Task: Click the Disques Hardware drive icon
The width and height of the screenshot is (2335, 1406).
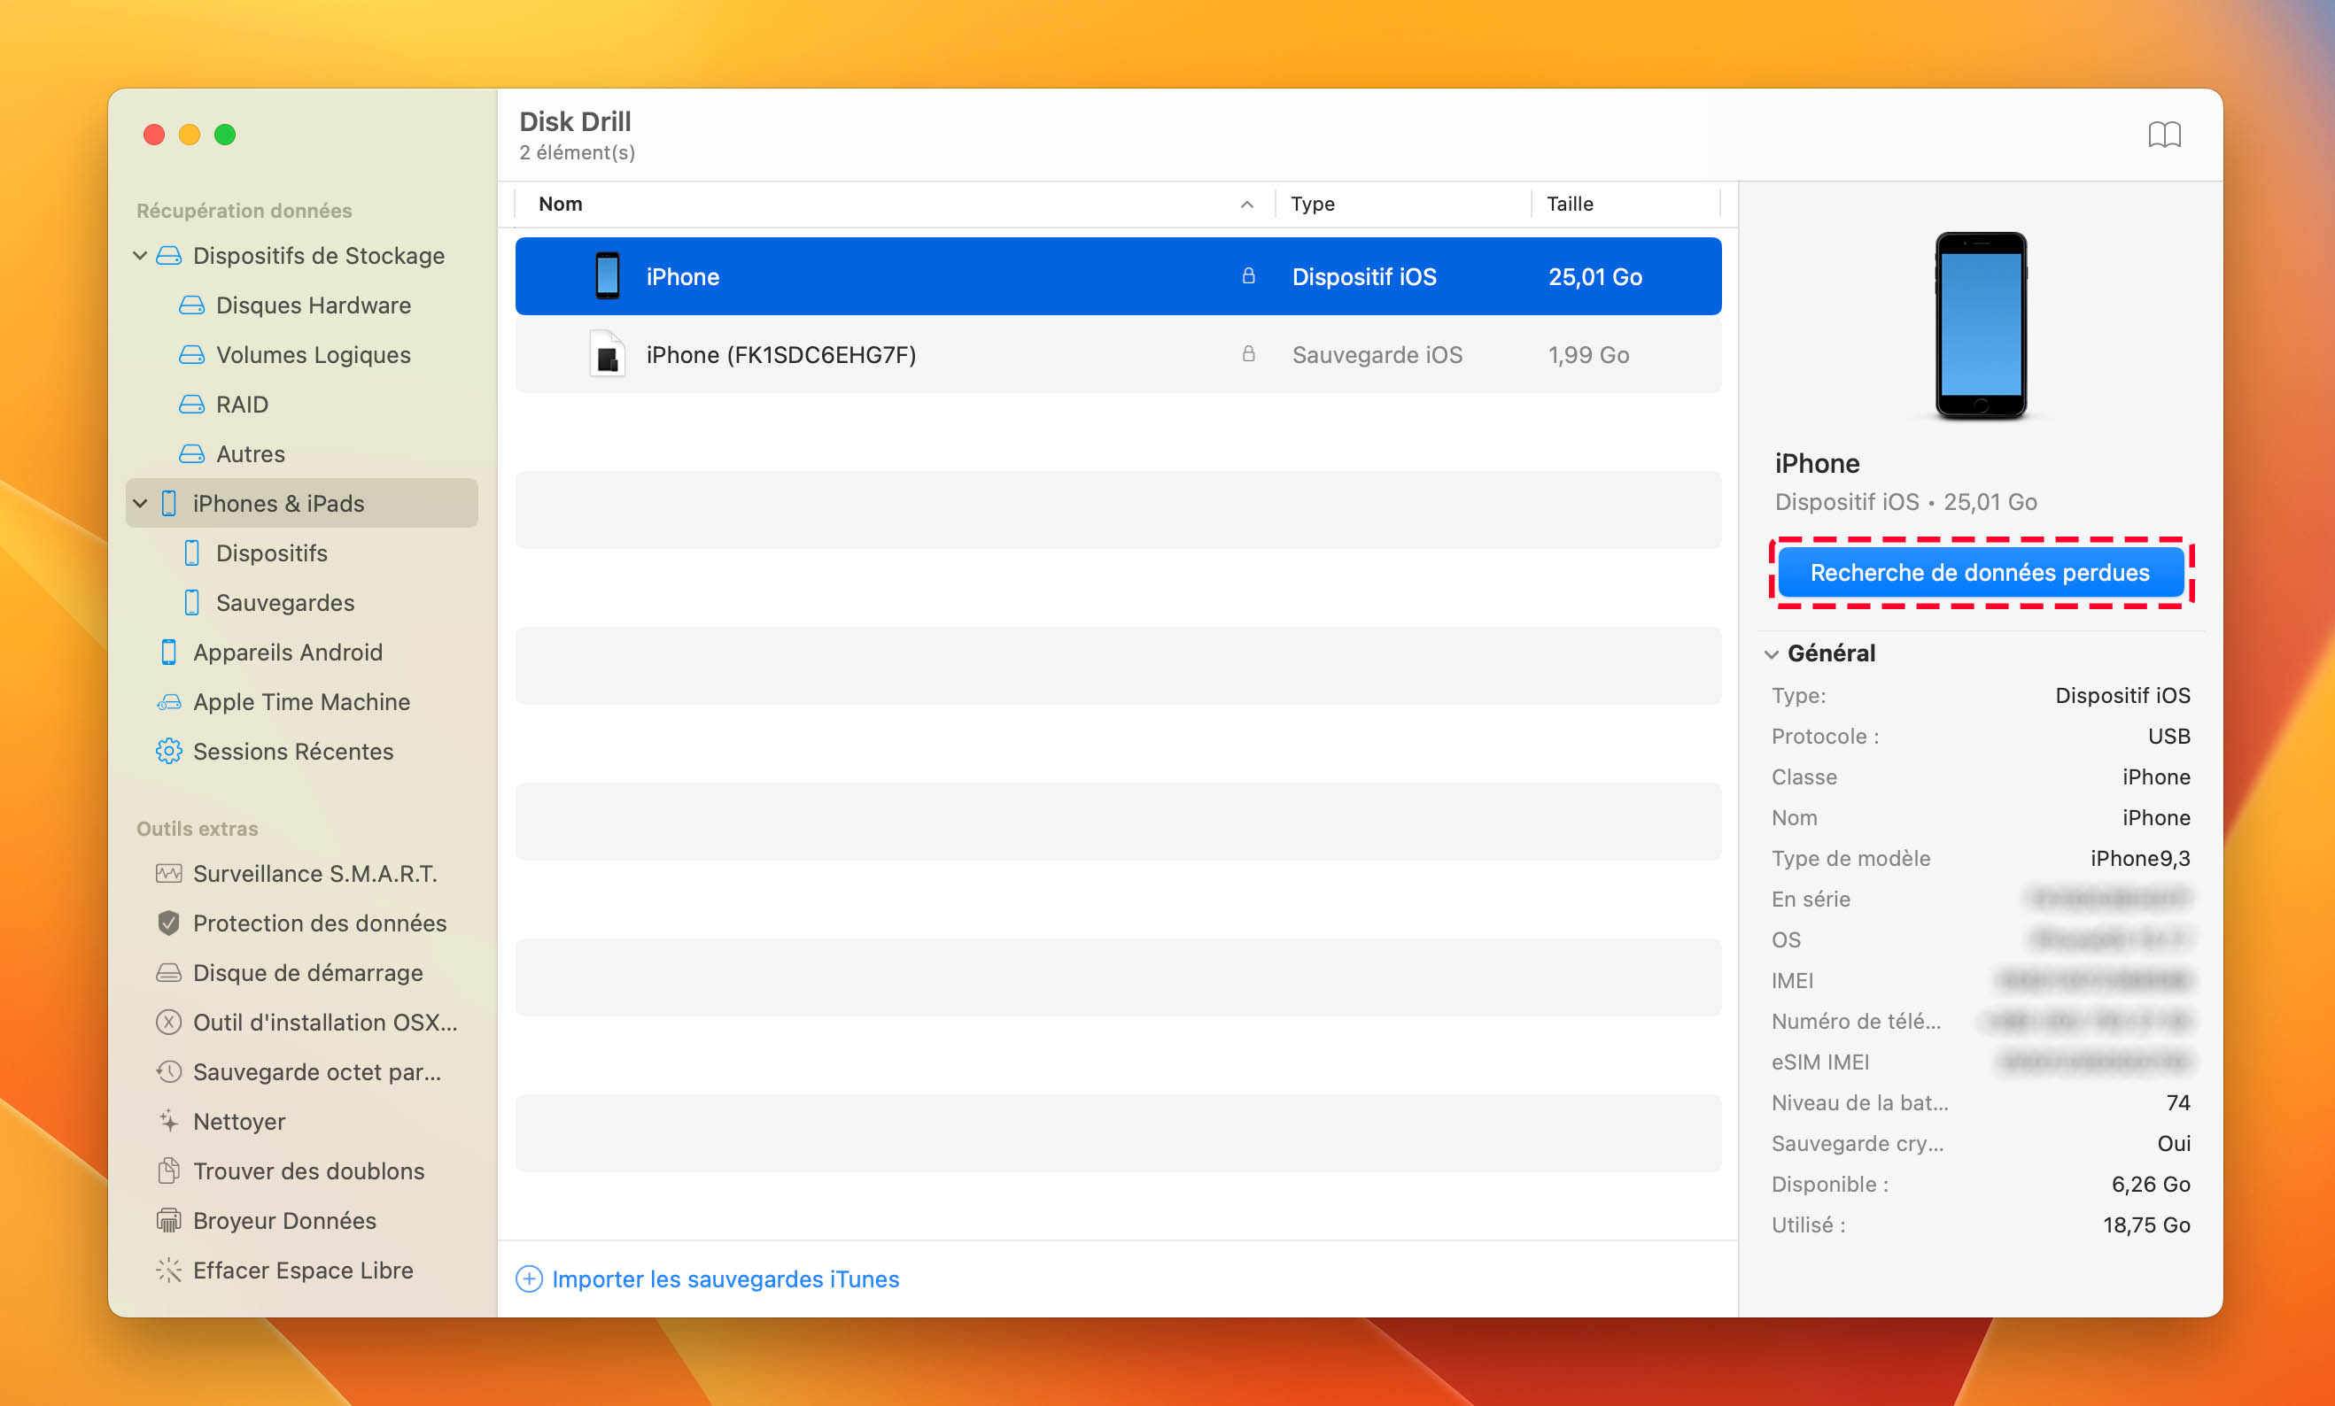Action: click(x=191, y=305)
